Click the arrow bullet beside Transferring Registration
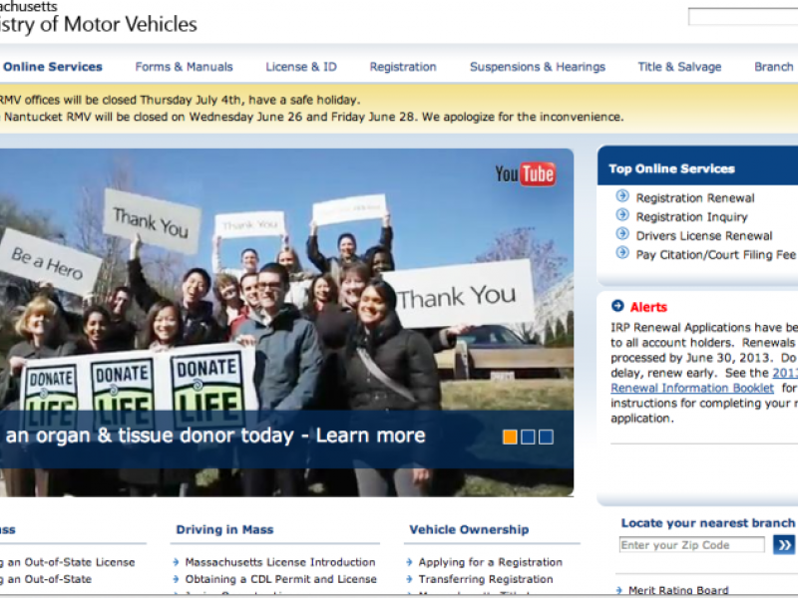The height and width of the screenshot is (598, 798). pos(410,579)
